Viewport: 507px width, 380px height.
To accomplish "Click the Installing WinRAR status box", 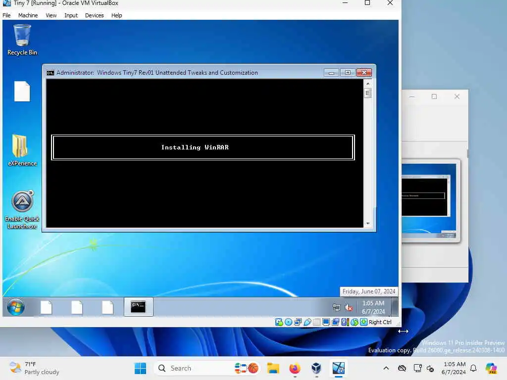I will click(x=203, y=147).
